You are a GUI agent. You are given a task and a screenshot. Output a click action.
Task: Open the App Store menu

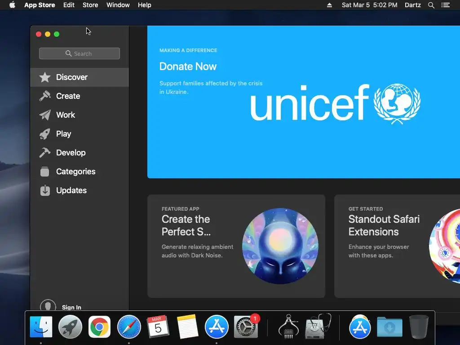(40, 5)
